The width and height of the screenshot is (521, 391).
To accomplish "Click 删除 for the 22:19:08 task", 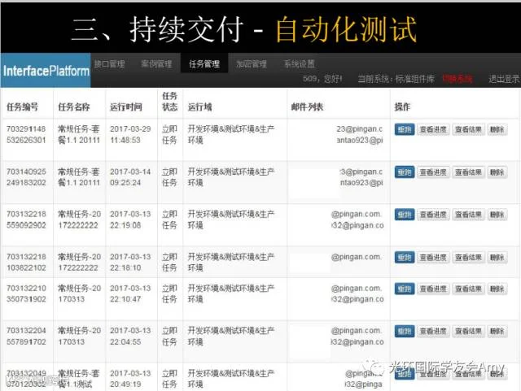I will click(497, 215).
